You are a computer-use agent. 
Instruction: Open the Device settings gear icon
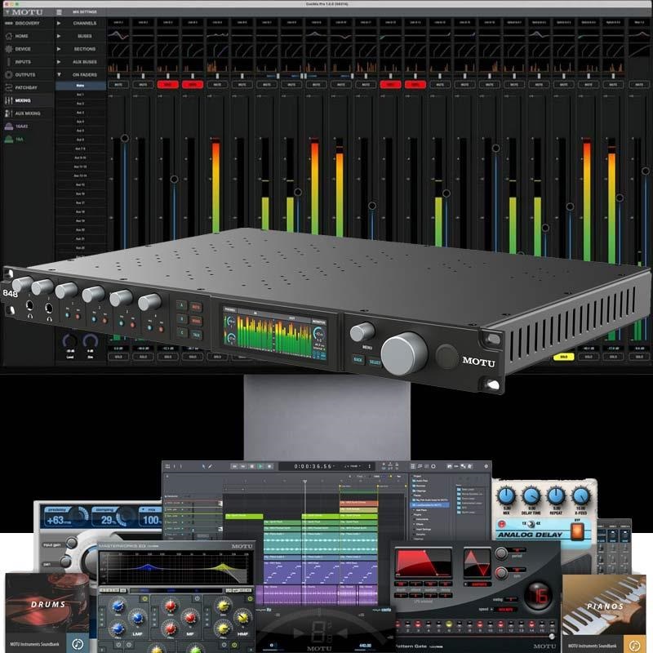click(8, 49)
